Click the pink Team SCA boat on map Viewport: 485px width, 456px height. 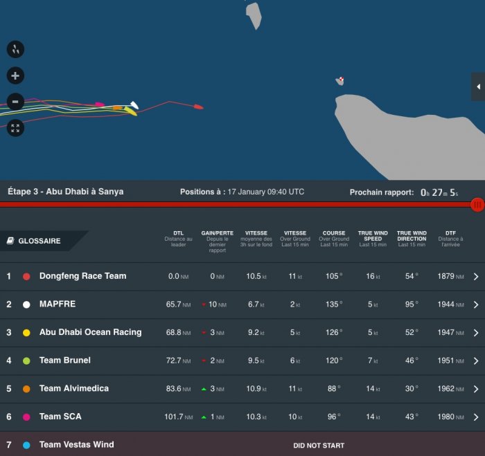tap(100, 104)
